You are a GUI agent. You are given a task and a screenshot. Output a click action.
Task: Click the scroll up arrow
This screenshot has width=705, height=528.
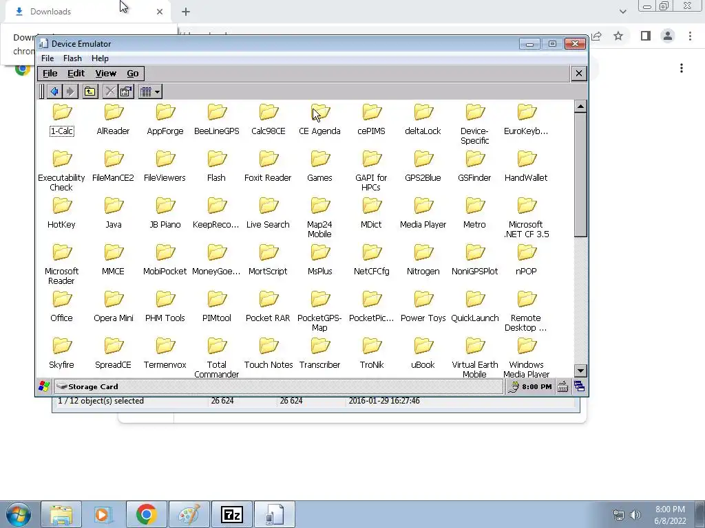point(580,107)
